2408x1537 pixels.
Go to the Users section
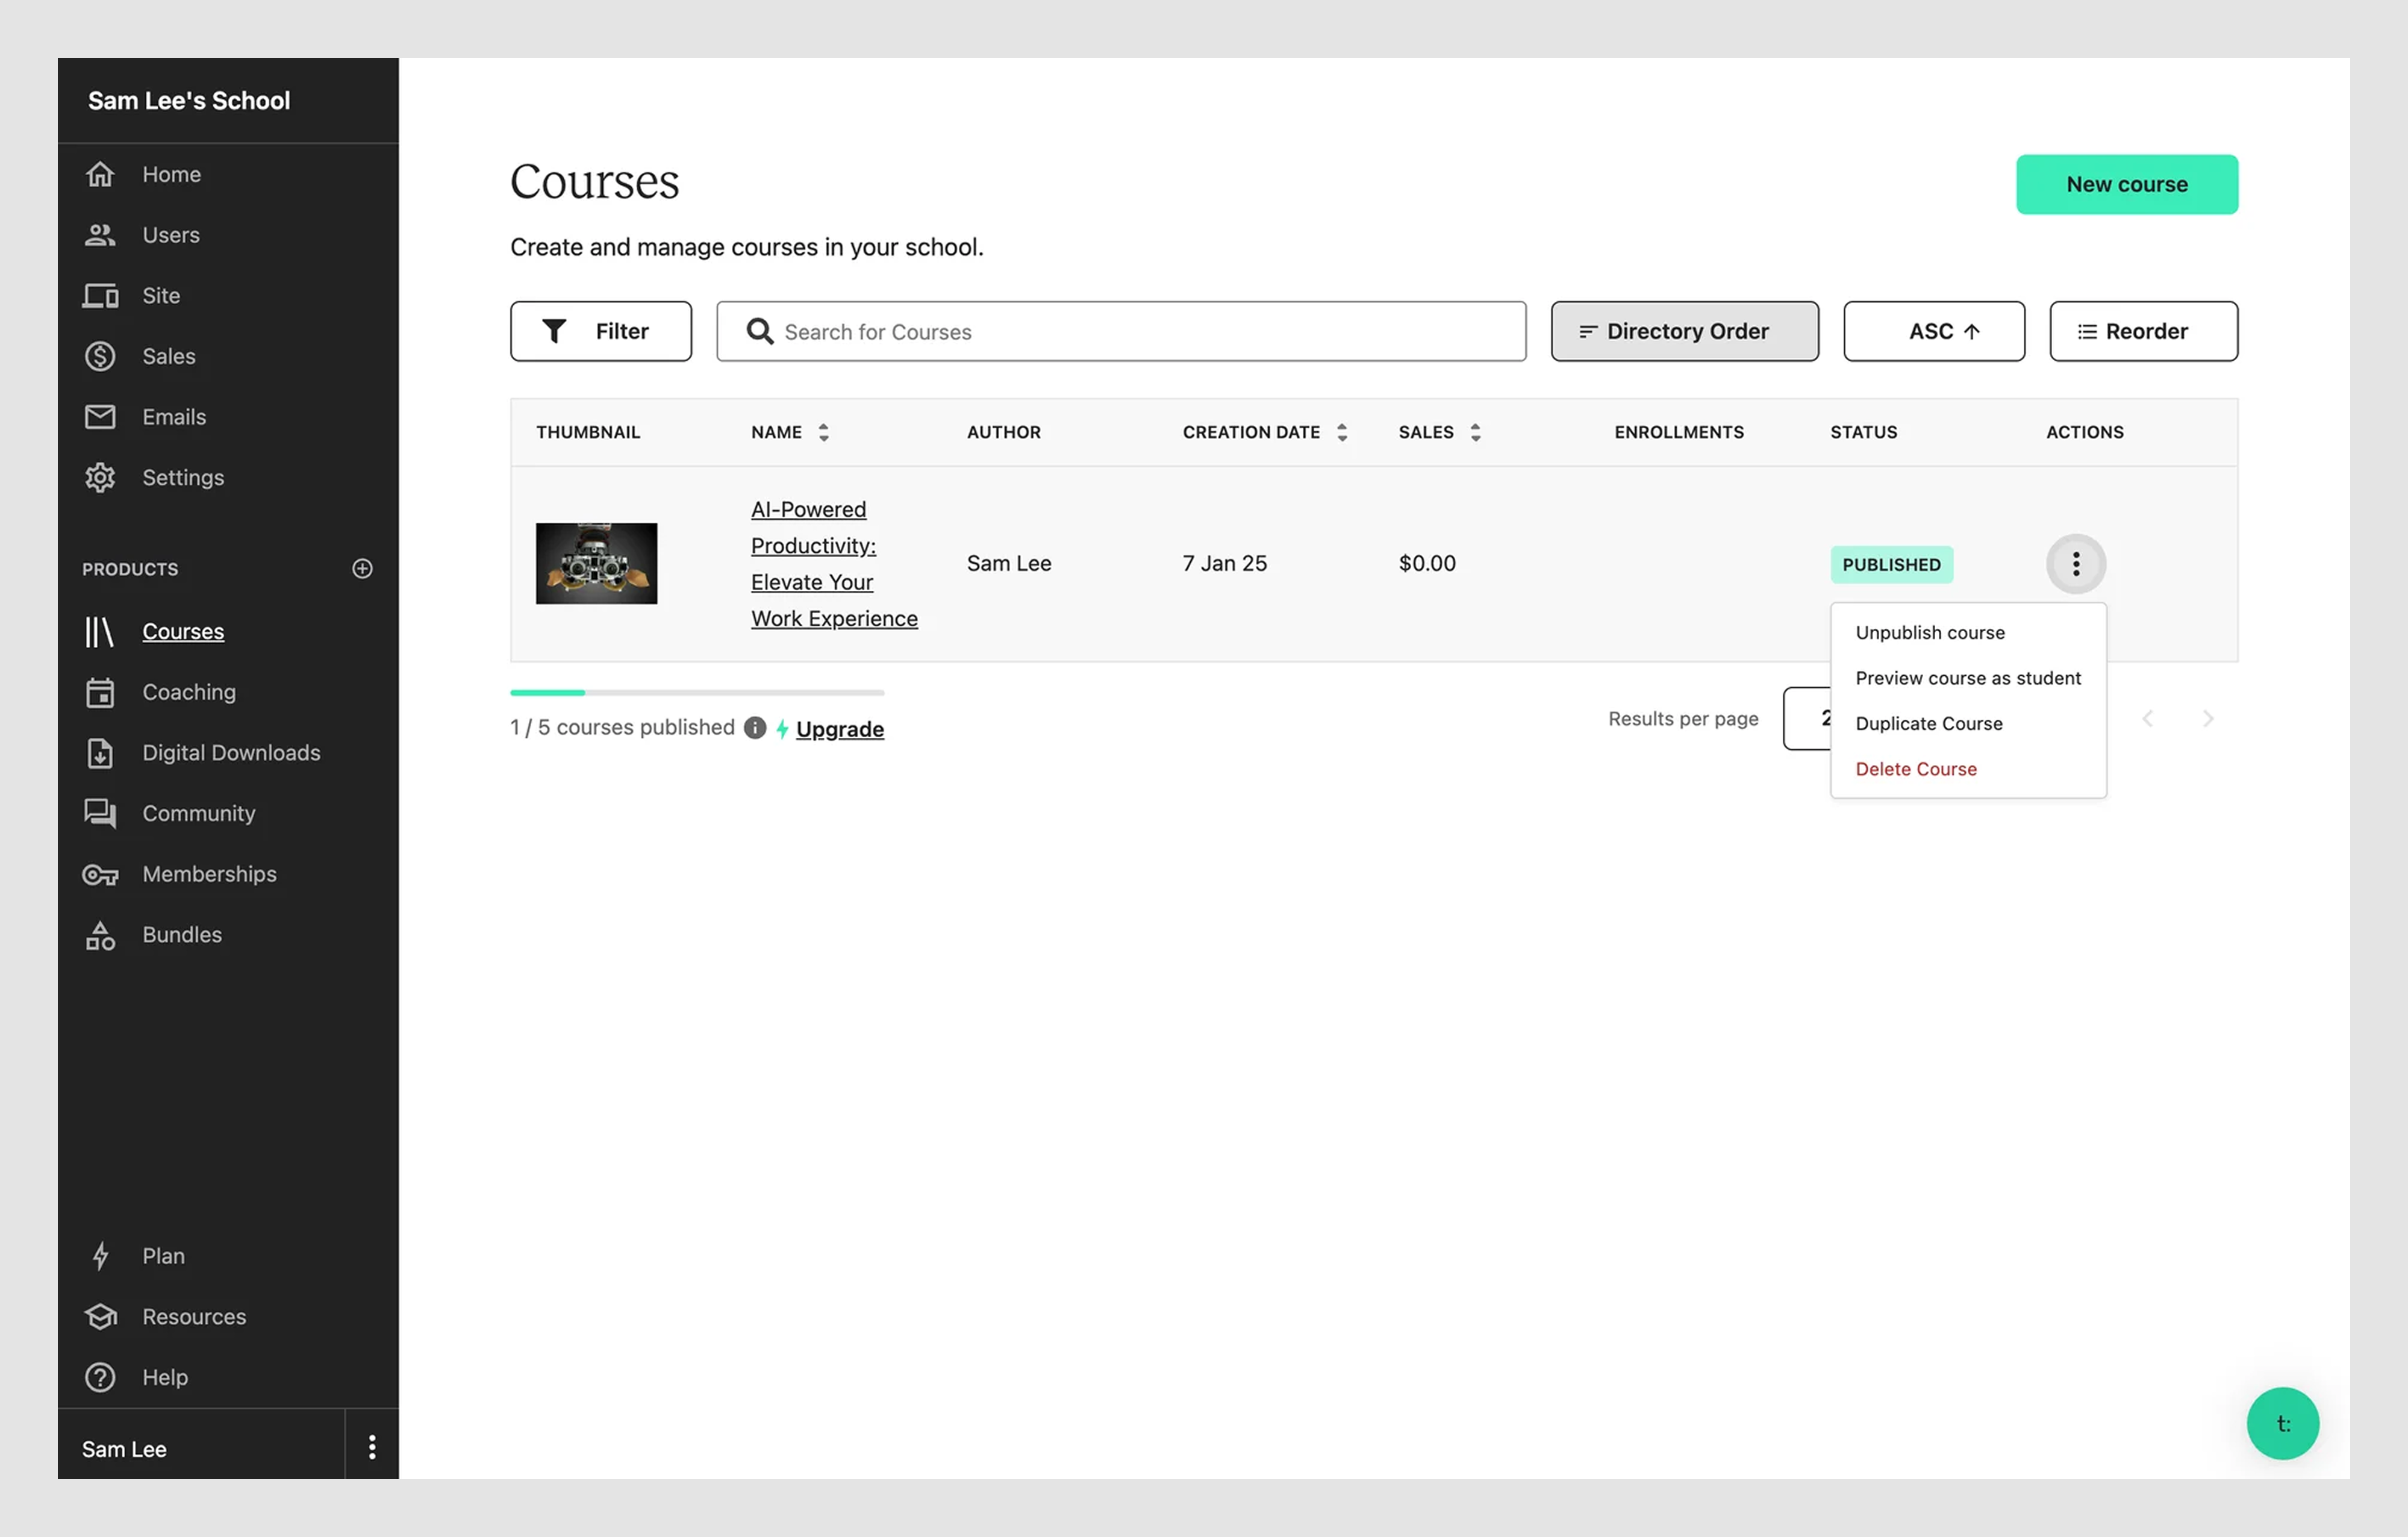(x=170, y=235)
